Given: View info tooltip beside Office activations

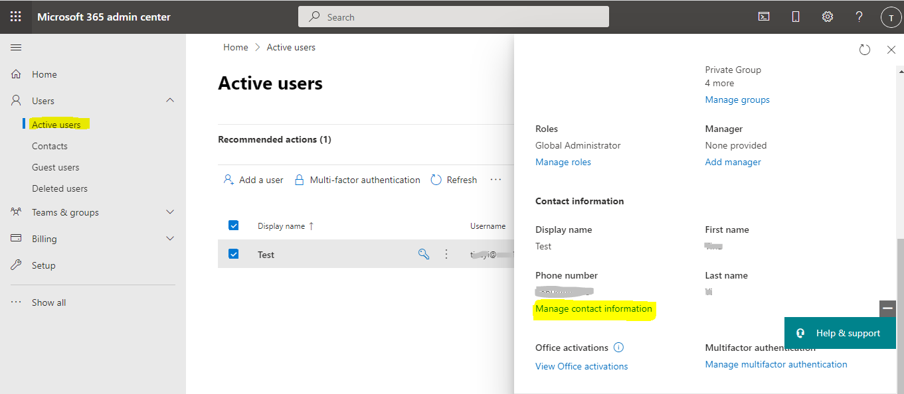Looking at the screenshot, I should pyautogui.click(x=618, y=347).
